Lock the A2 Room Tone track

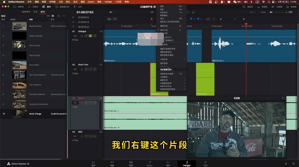pyautogui.click(x=82, y=69)
